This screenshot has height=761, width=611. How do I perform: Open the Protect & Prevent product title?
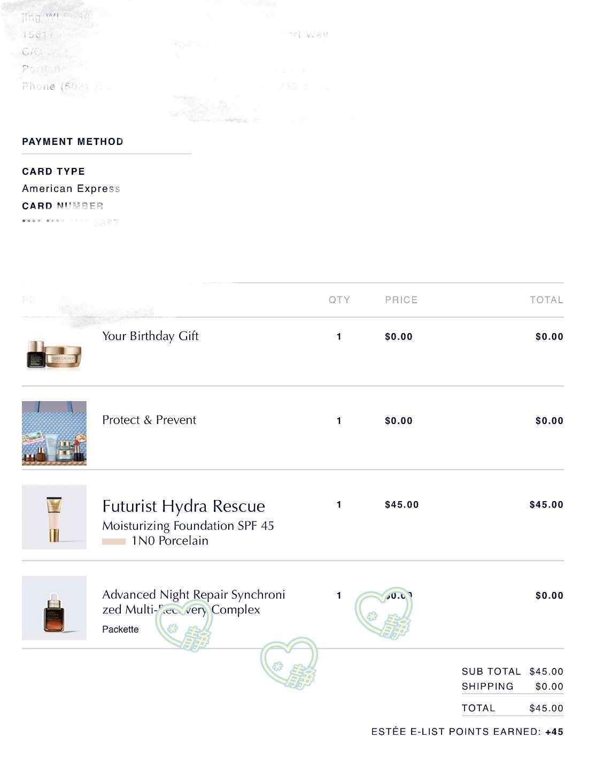(149, 420)
